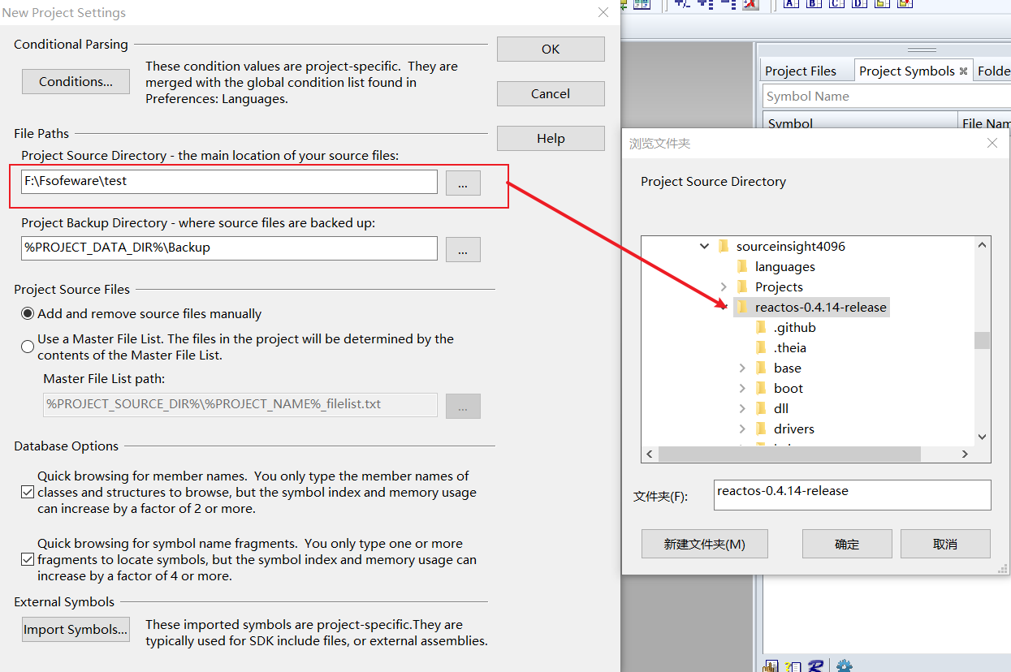This screenshot has width=1011, height=672.
Task: Select Use a Master File List option
Action: [x=28, y=347]
